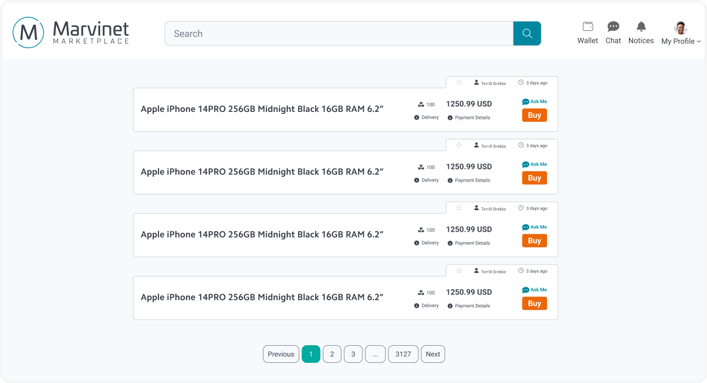Open the Marvinet Marketplace logo home link
Screen dimensions: 707x383
click(x=71, y=32)
